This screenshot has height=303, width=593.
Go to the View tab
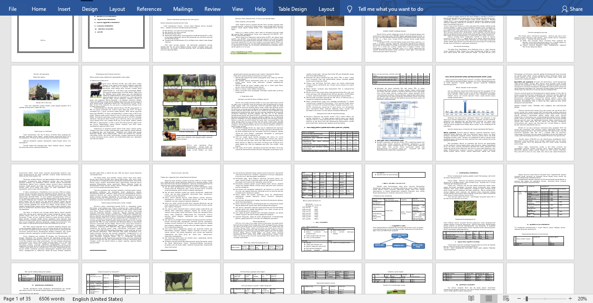[237, 9]
